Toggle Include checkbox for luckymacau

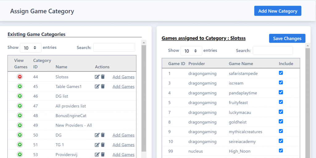coord(281,112)
